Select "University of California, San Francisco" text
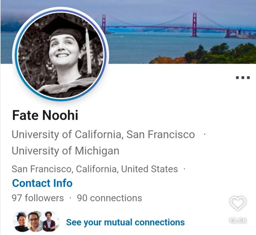The height and width of the screenshot is (235, 256). (x=103, y=135)
